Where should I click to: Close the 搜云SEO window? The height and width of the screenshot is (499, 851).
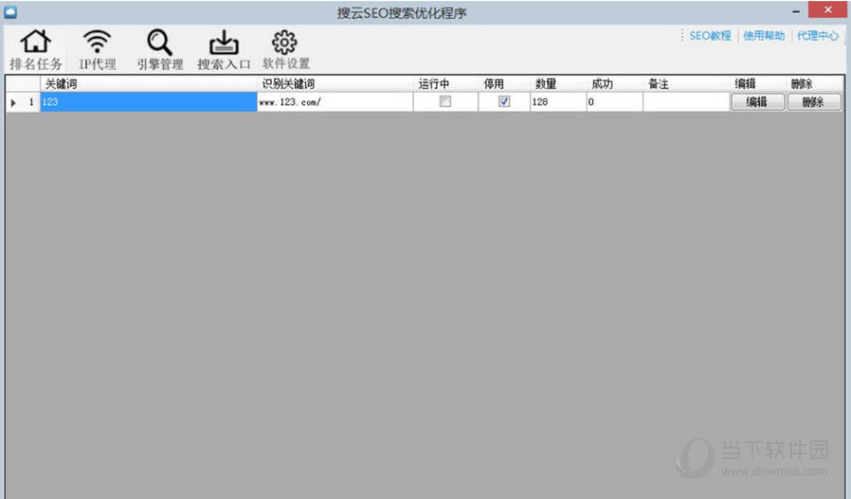click(x=827, y=9)
